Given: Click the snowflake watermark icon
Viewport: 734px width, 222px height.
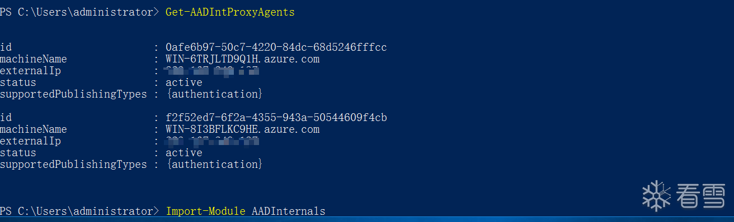Looking at the screenshot, I should click(x=656, y=195).
